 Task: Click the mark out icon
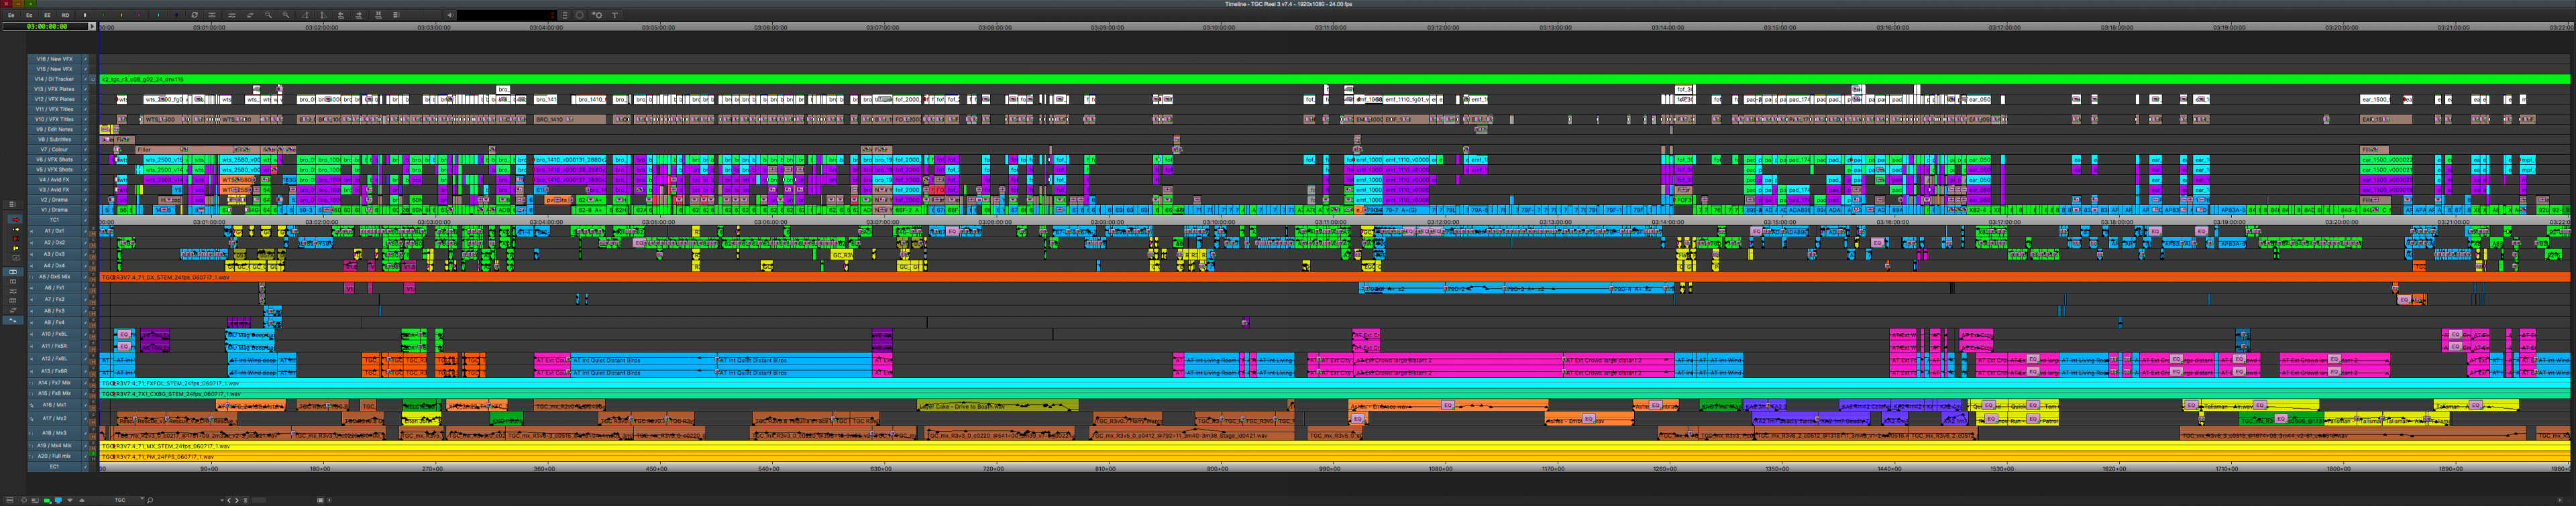click(x=323, y=16)
